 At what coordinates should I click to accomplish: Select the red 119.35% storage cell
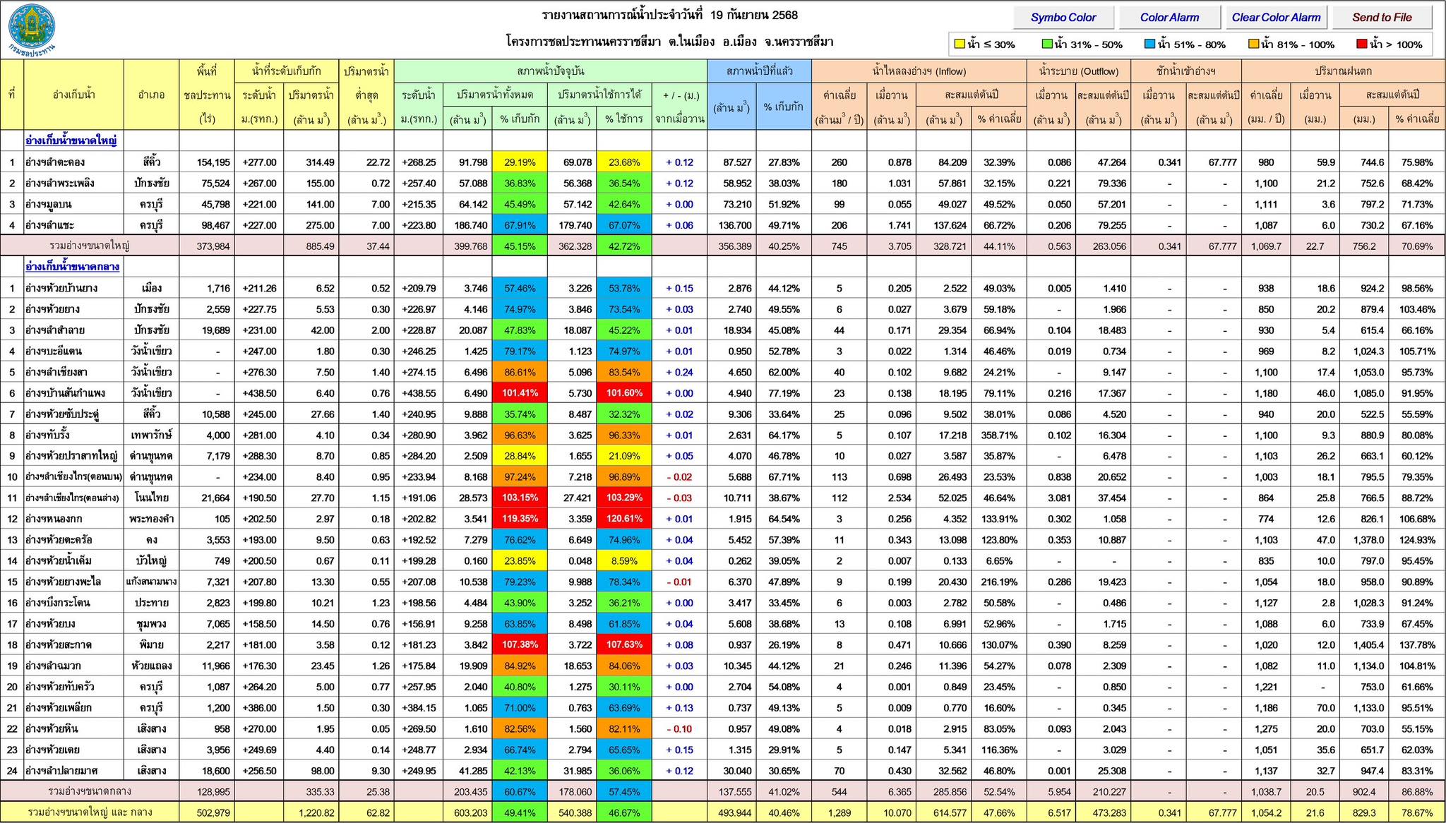point(520,519)
